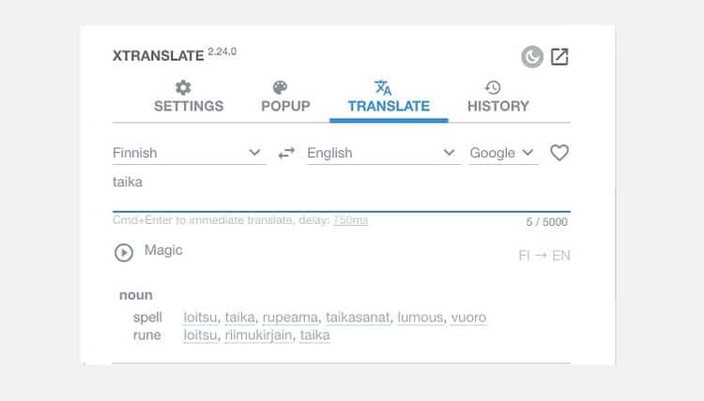Click the loitsu synonym under spell
The width and height of the screenshot is (704, 401).
199,318
